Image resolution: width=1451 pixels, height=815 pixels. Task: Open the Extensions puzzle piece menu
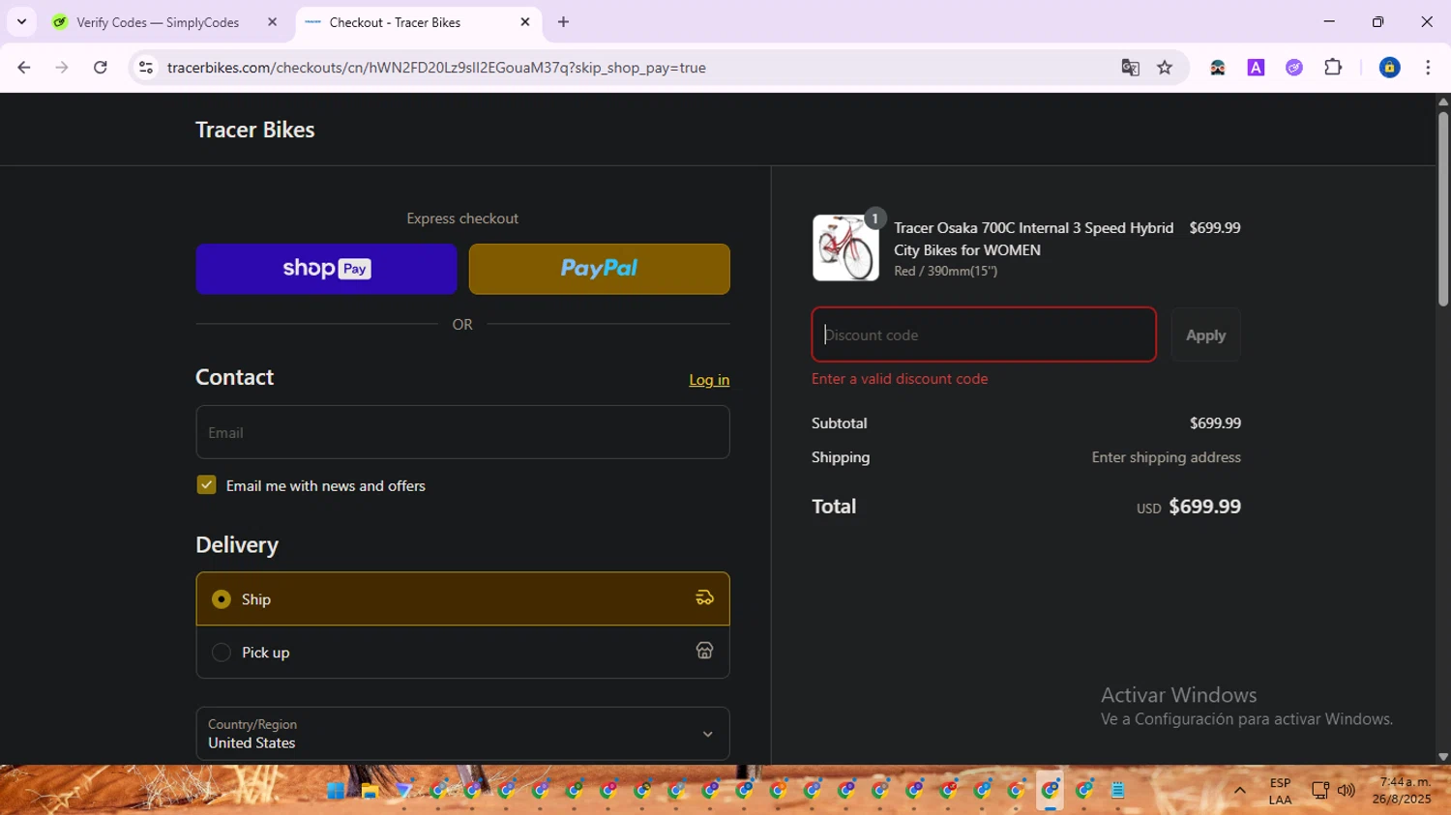coord(1333,68)
